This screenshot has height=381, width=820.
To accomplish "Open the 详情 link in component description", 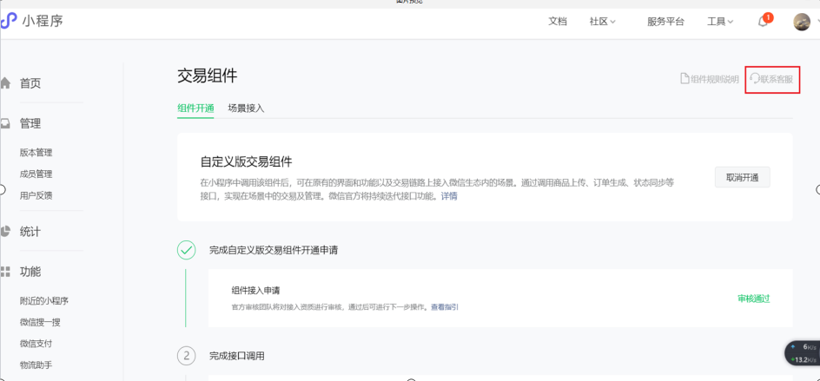I will pyautogui.click(x=449, y=196).
